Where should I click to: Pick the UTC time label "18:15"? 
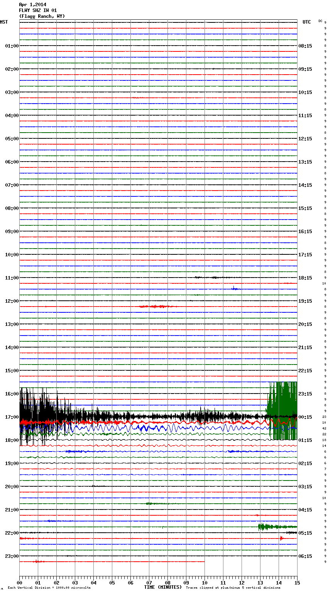[305, 278]
